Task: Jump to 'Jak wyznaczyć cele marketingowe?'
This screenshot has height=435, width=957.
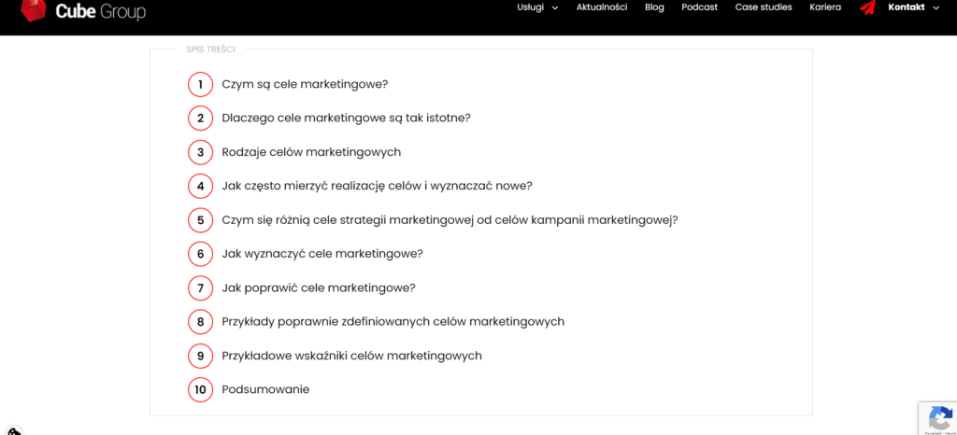Action: click(322, 254)
